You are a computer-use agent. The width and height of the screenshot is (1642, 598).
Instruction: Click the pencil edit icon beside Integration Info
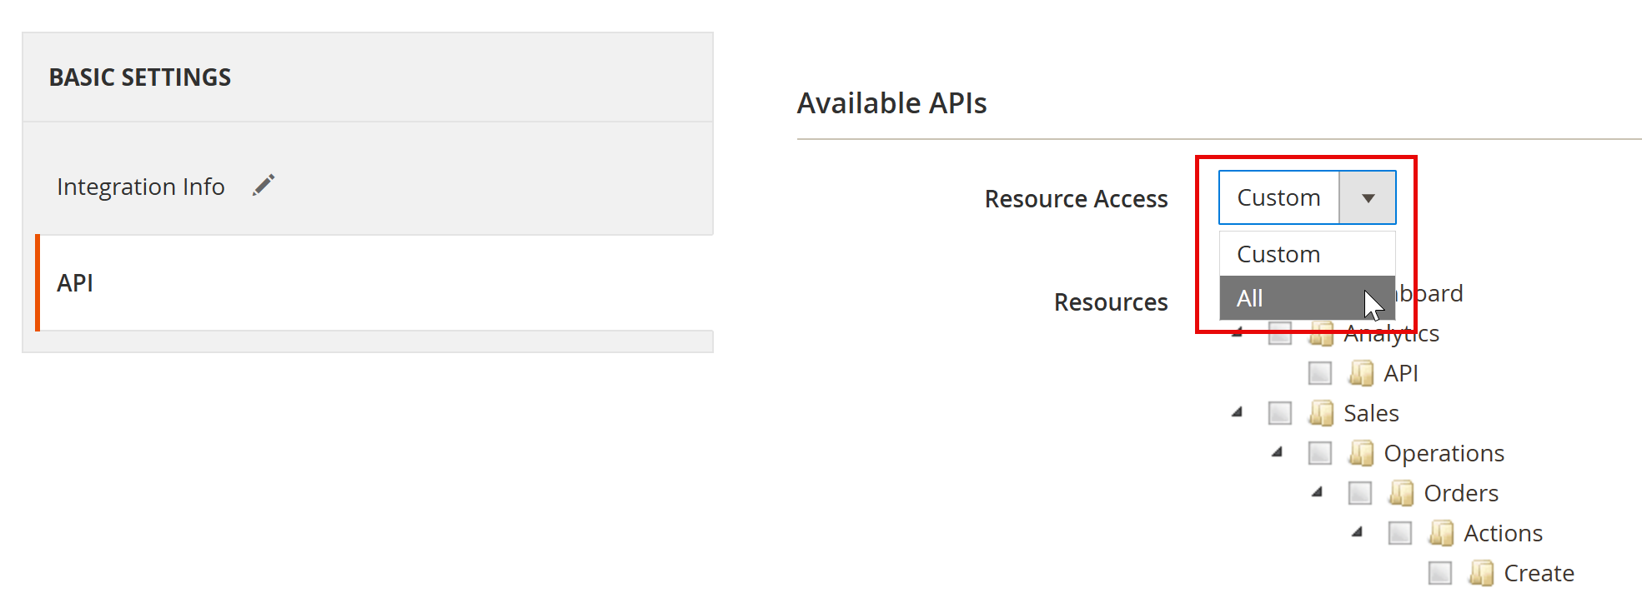pyautogui.click(x=264, y=185)
